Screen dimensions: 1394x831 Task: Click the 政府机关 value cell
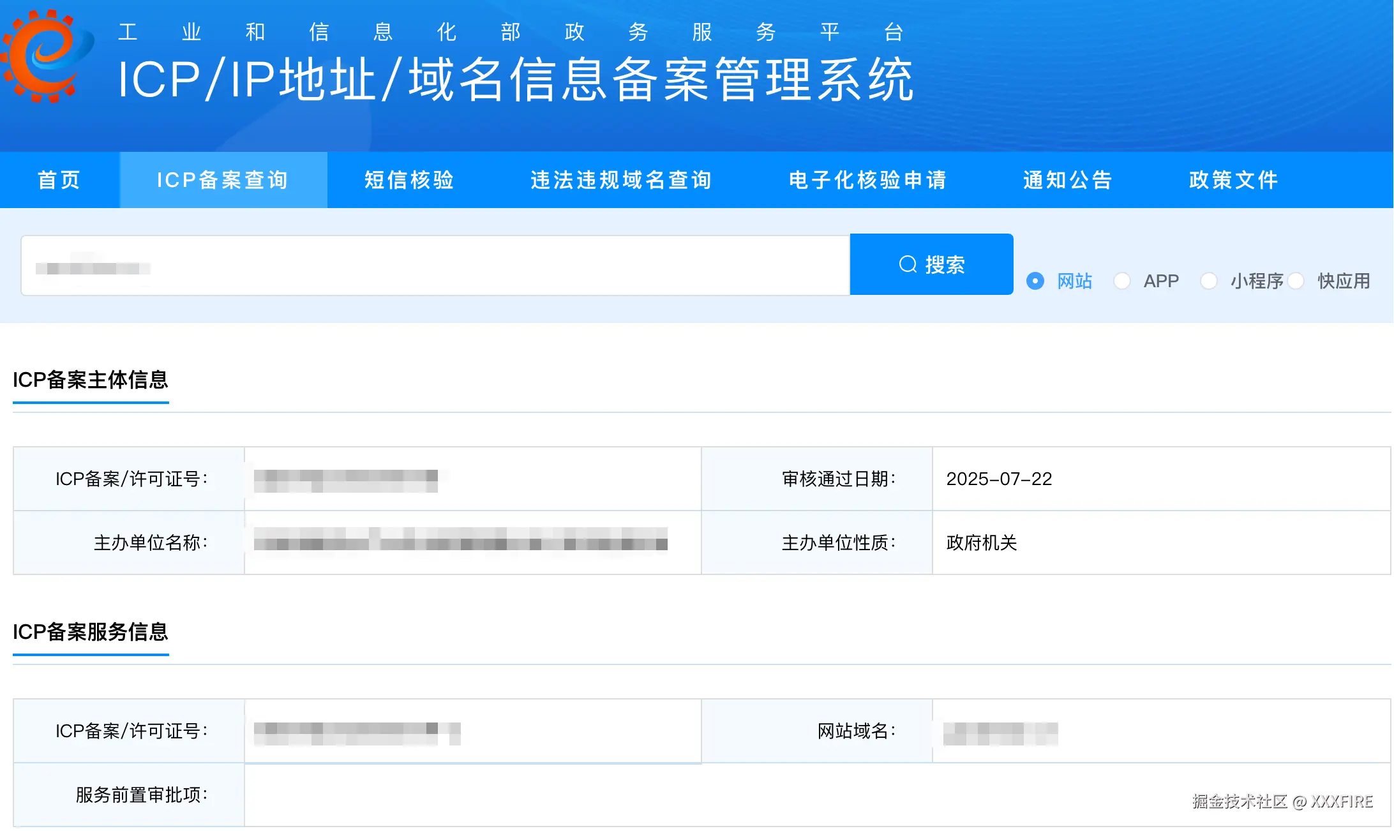point(982,543)
